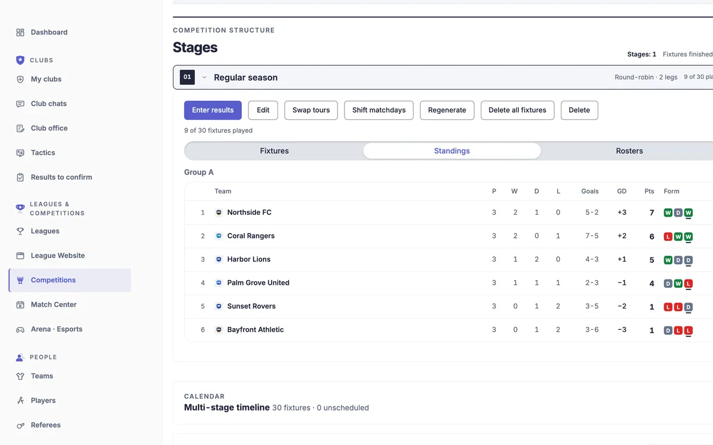
Task: Click the Palm Grove United team name
Action: click(258, 283)
